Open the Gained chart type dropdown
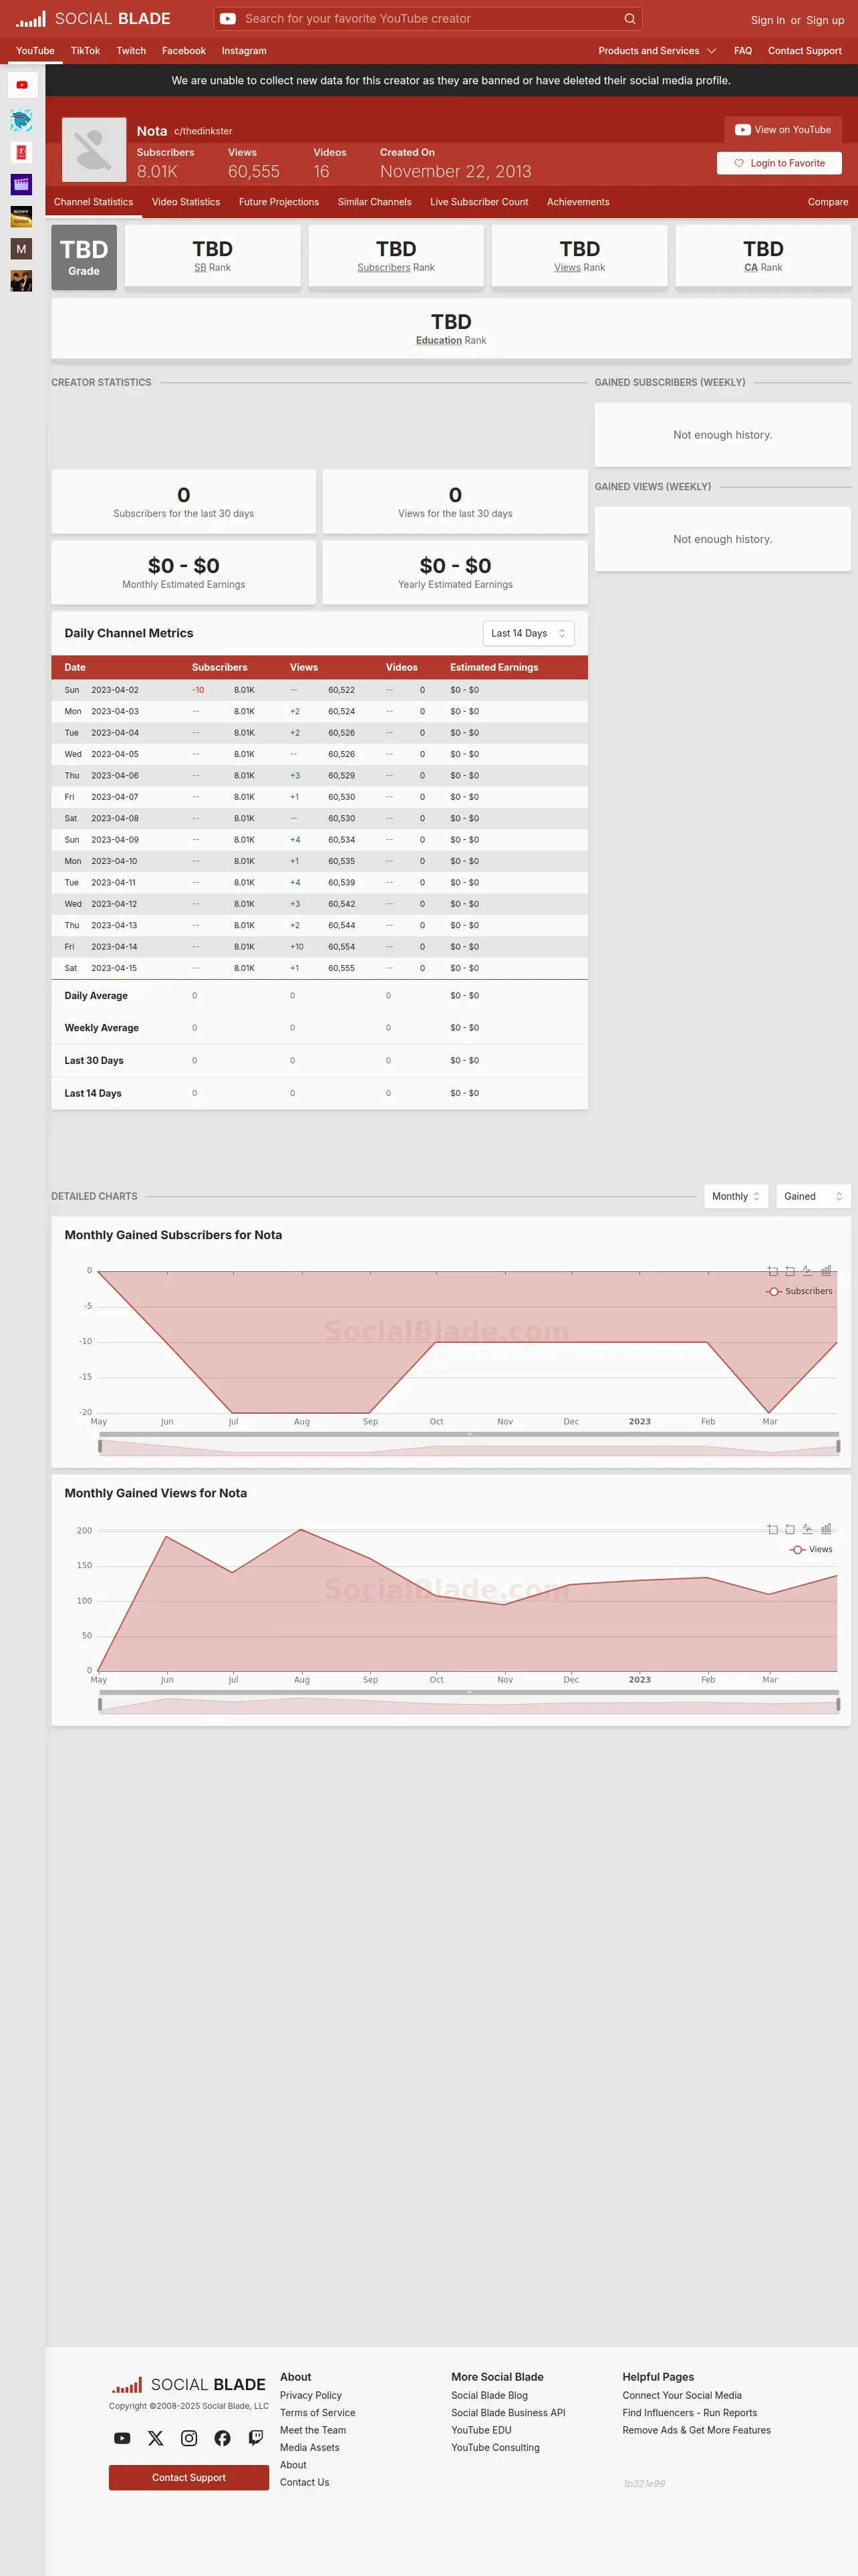 tap(813, 1196)
